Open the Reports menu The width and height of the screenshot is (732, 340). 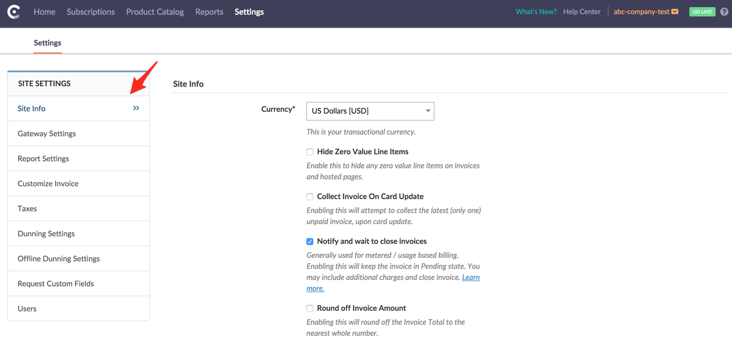pyautogui.click(x=209, y=12)
